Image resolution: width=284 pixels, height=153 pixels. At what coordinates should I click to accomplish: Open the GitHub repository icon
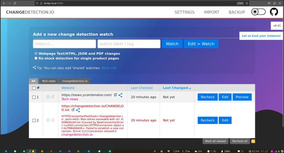(x=274, y=12)
